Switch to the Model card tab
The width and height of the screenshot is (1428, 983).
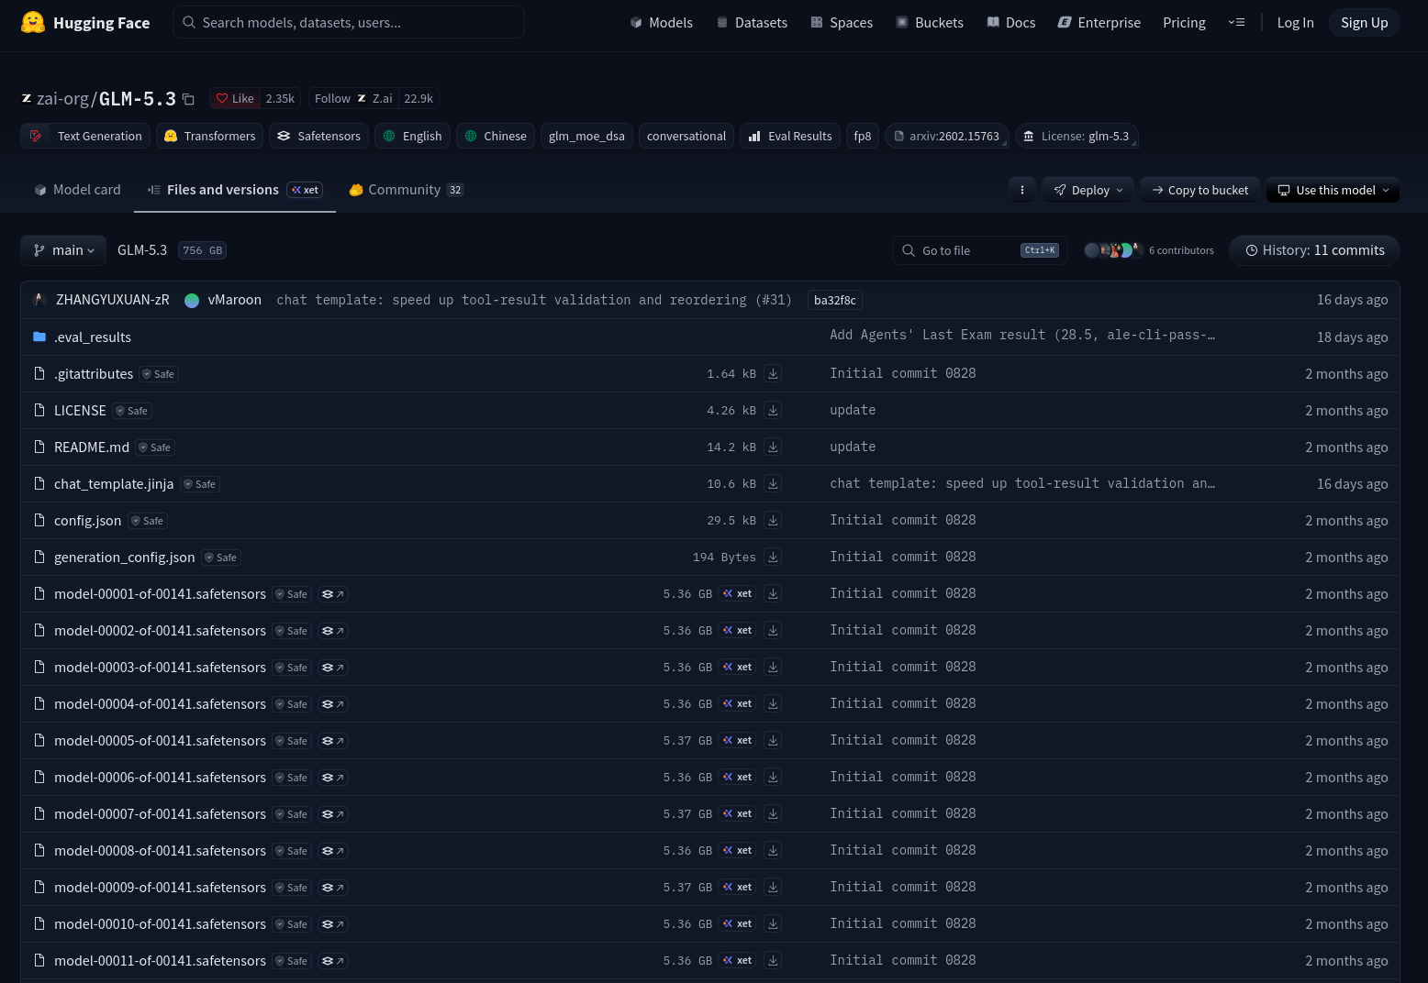pyautogui.click(x=77, y=190)
